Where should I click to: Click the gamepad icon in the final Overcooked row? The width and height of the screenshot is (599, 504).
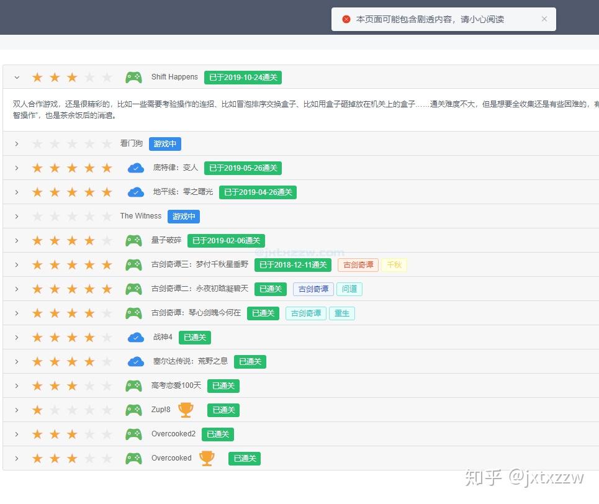(x=133, y=458)
